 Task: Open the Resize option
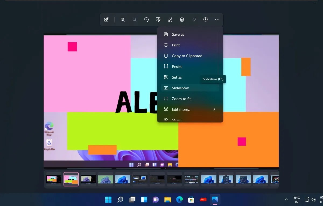177,67
